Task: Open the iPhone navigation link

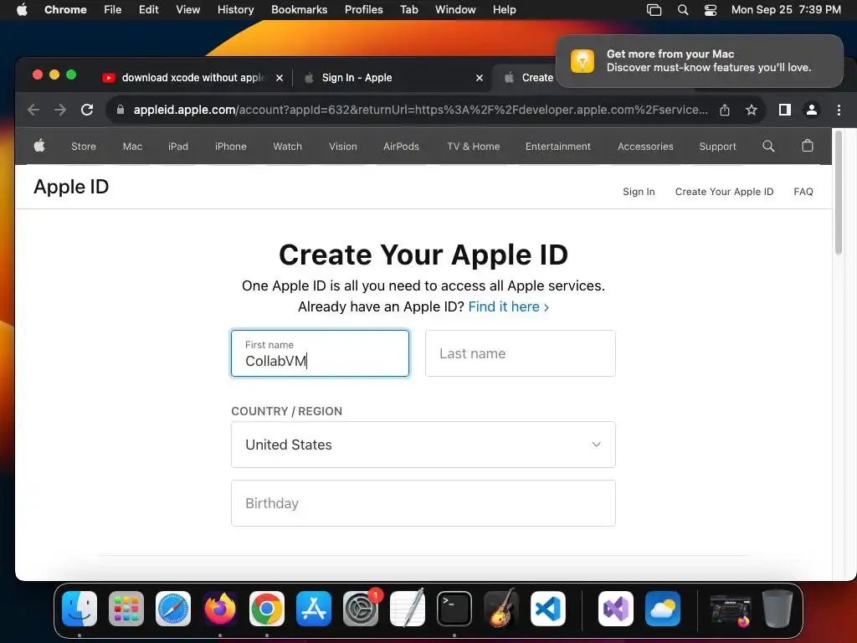Action: pos(231,147)
